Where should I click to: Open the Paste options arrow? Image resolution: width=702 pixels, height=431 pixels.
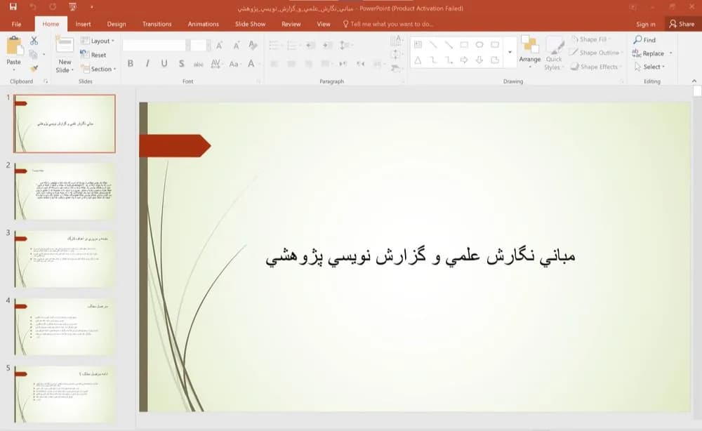(14, 69)
